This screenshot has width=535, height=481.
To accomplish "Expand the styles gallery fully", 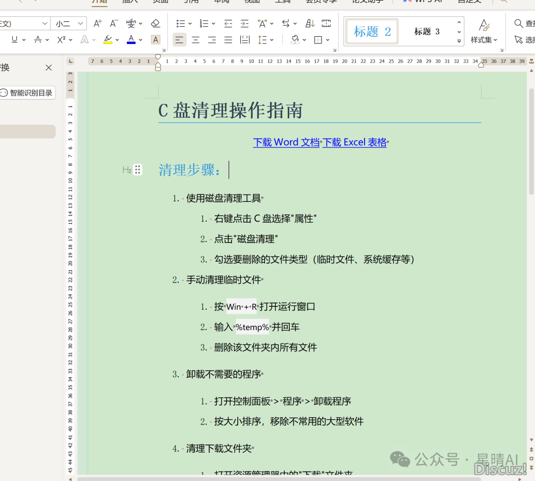I will (x=459, y=41).
